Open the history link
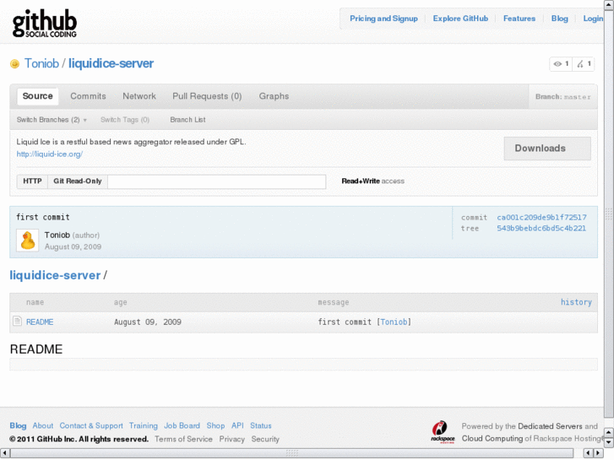The height and width of the screenshot is (460, 614). coord(576,302)
